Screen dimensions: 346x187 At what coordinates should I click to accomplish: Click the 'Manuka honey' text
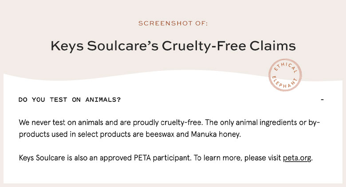[x=216, y=134]
